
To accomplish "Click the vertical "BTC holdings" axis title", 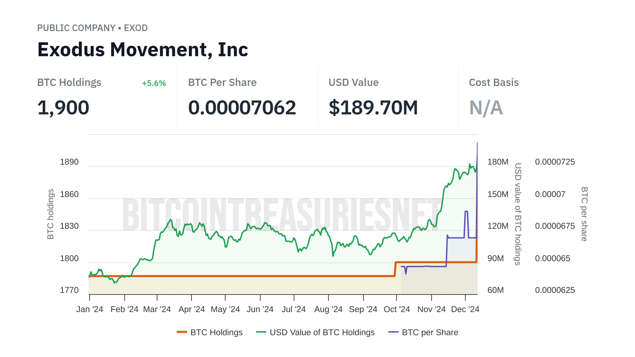I will point(51,214).
